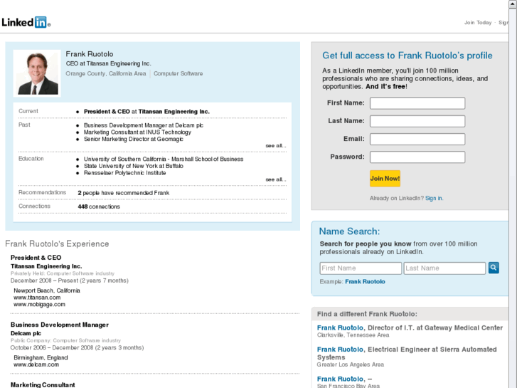The height and width of the screenshot is (388, 517).
Task: Click the LinkedIn logo
Action: pyautogui.click(x=26, y=22)
